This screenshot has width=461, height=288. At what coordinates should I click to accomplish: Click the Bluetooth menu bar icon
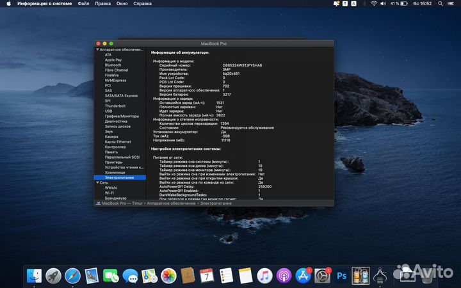point(364,4)
